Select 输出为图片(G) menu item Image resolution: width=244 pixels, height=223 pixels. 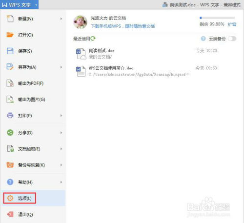[33, 100]
